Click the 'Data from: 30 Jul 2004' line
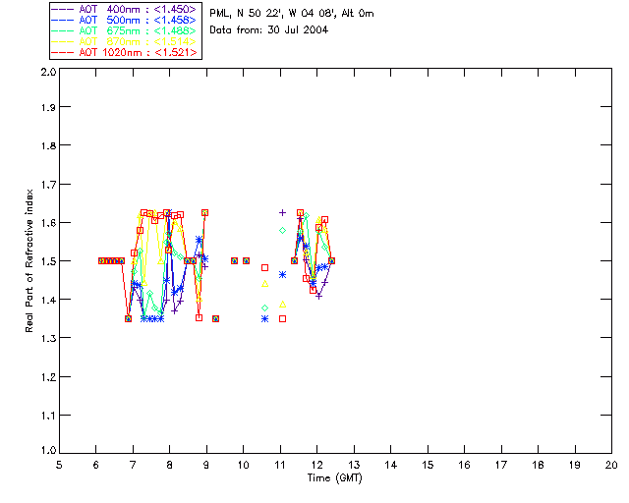This screenshot has height=503, width=629. 268,30
